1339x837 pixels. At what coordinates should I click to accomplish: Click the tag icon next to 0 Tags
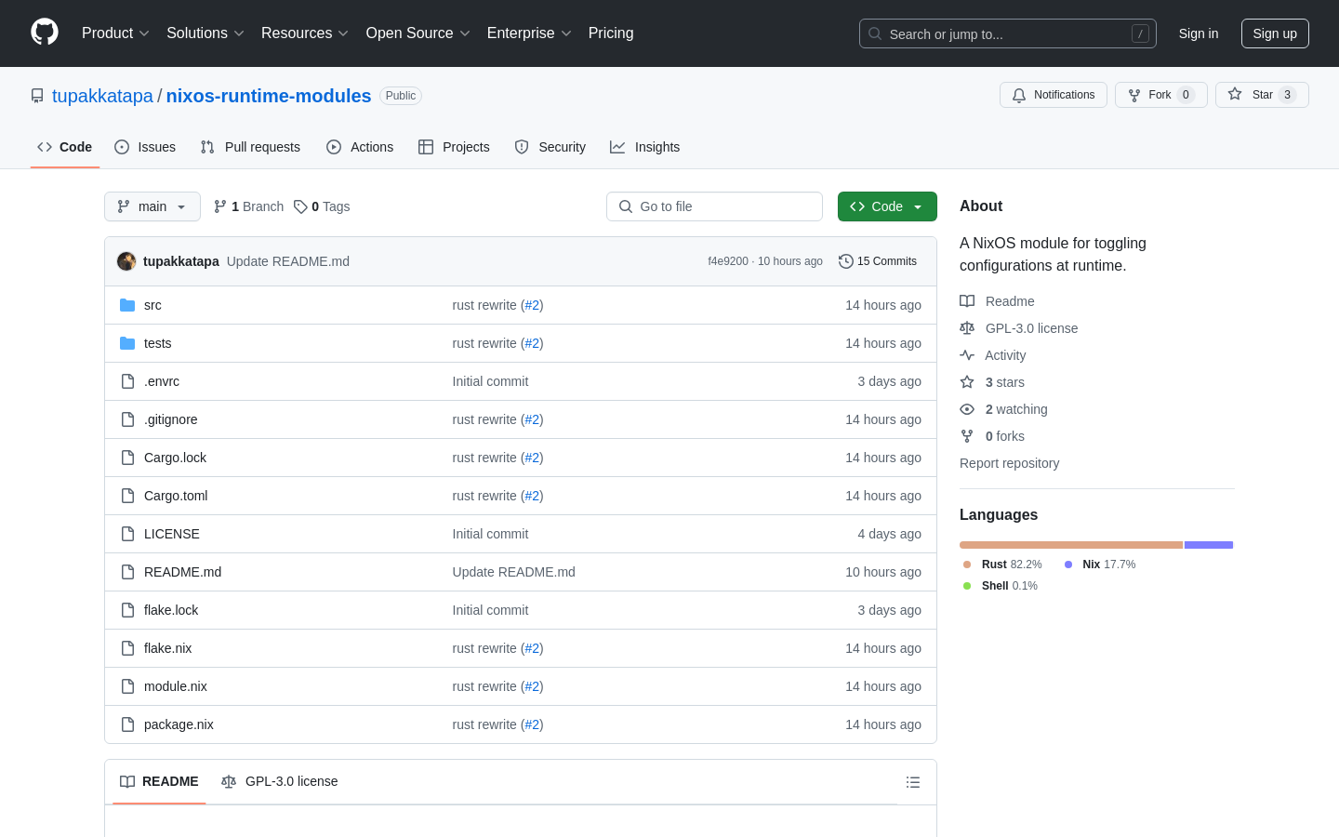coord(300,206)
